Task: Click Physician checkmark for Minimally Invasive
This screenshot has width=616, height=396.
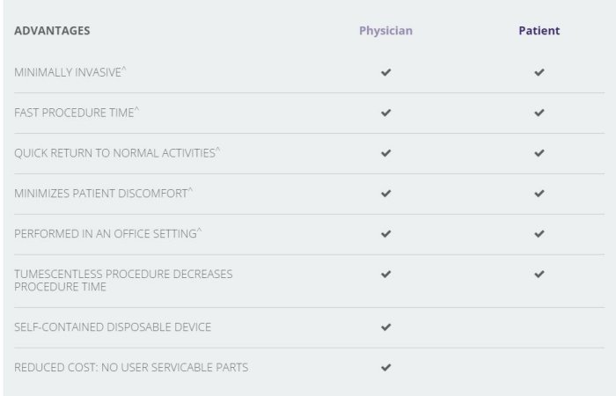Action: tap(385, 72)
